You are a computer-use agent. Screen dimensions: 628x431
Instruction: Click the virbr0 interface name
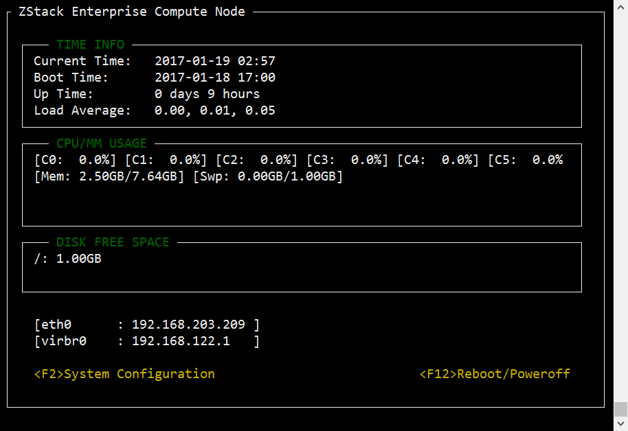pos(64,341)
